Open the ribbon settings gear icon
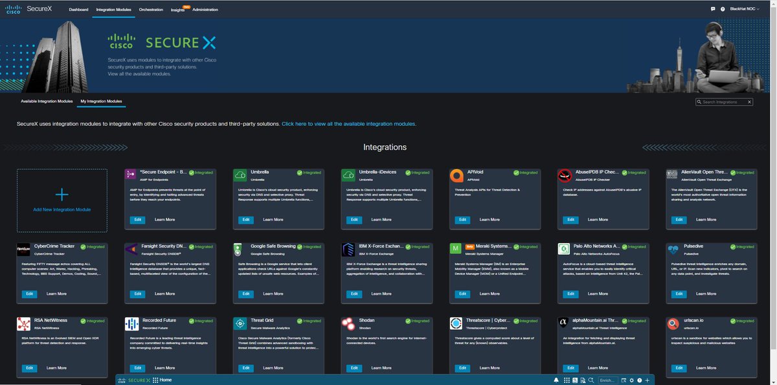The image size is (777, 385). click(x=632, y=380)
